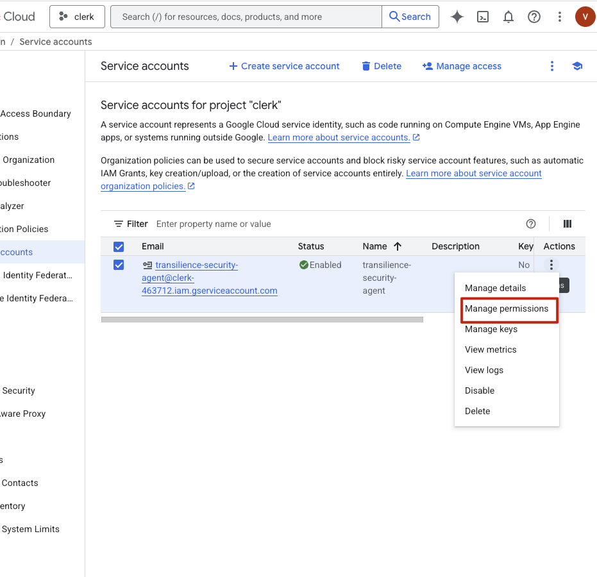Click the search input for resources

[246, 17]
